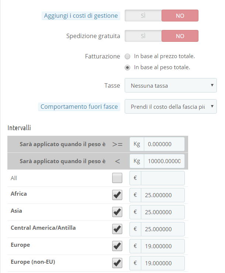225x273 pixels.
Task: Enable SÌ for Aggiungi i costi di gestione
Action: point(143,16)
